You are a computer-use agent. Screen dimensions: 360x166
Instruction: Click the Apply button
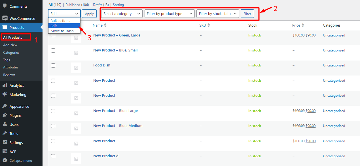(89, 13)
